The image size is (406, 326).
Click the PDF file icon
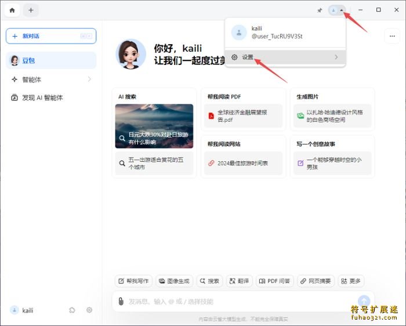click(x=211, y=116)
